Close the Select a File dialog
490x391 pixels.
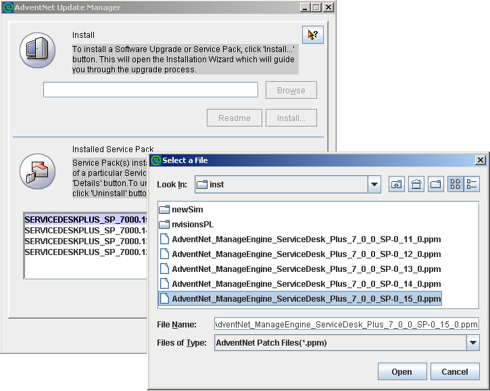[481, 160]
